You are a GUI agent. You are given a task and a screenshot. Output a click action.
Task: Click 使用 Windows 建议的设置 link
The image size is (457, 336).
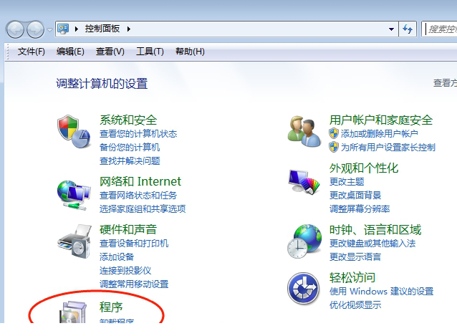(382, 291)
